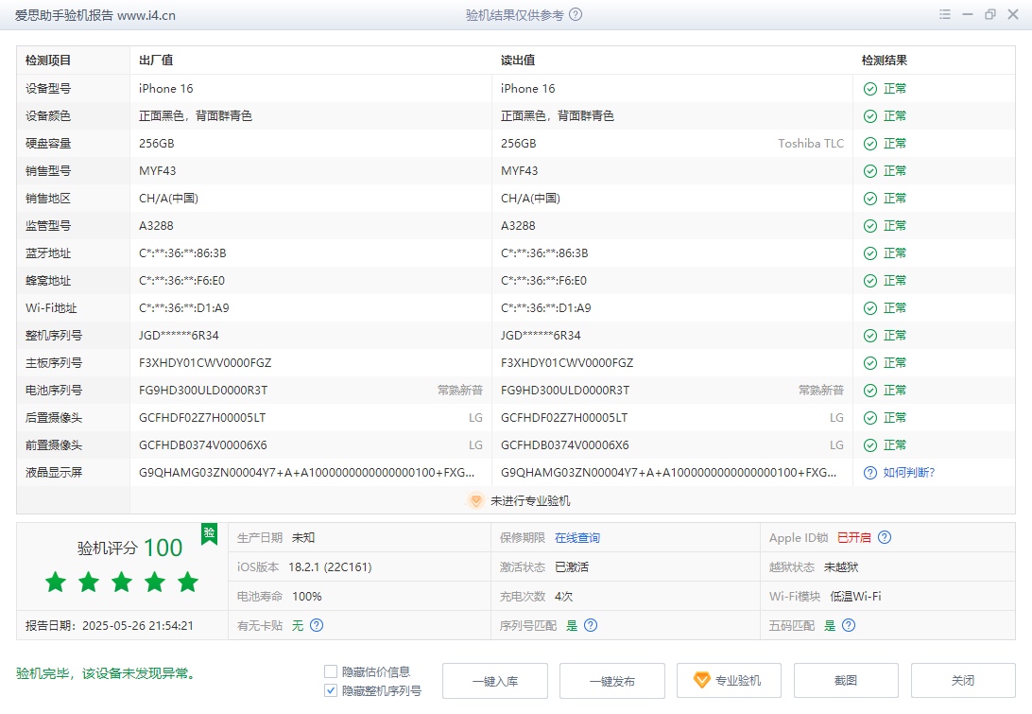Select read value C*:**:36:**:F6:E0
Screen dimensions: 1032x714
[543, 281]
